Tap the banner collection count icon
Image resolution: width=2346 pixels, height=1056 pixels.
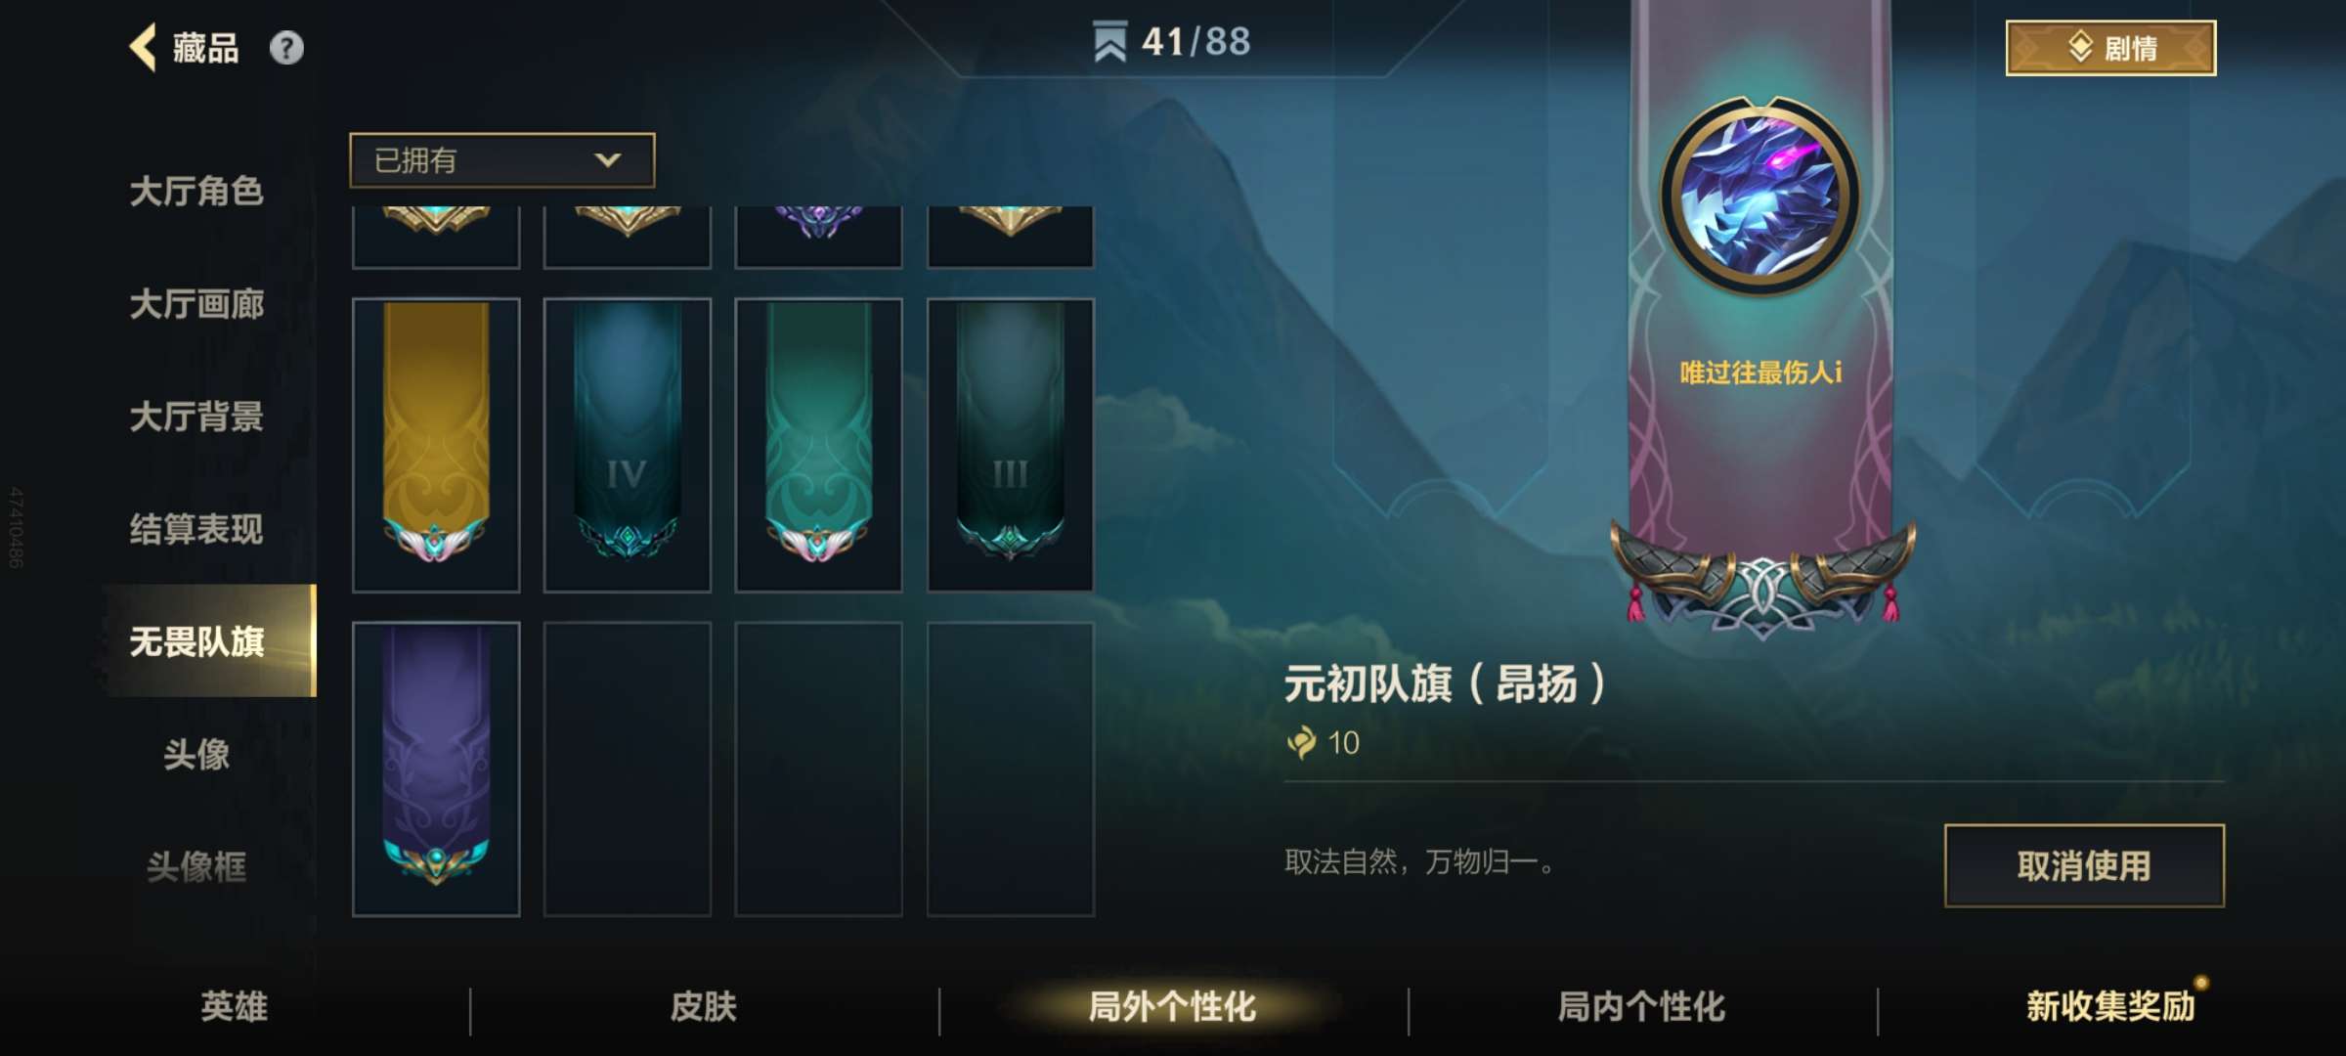(1109, 41)
